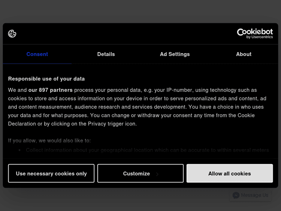This screenshot has width=281, height=211.
Task: Switch to the Consent tab
Action: click(37, 54)
